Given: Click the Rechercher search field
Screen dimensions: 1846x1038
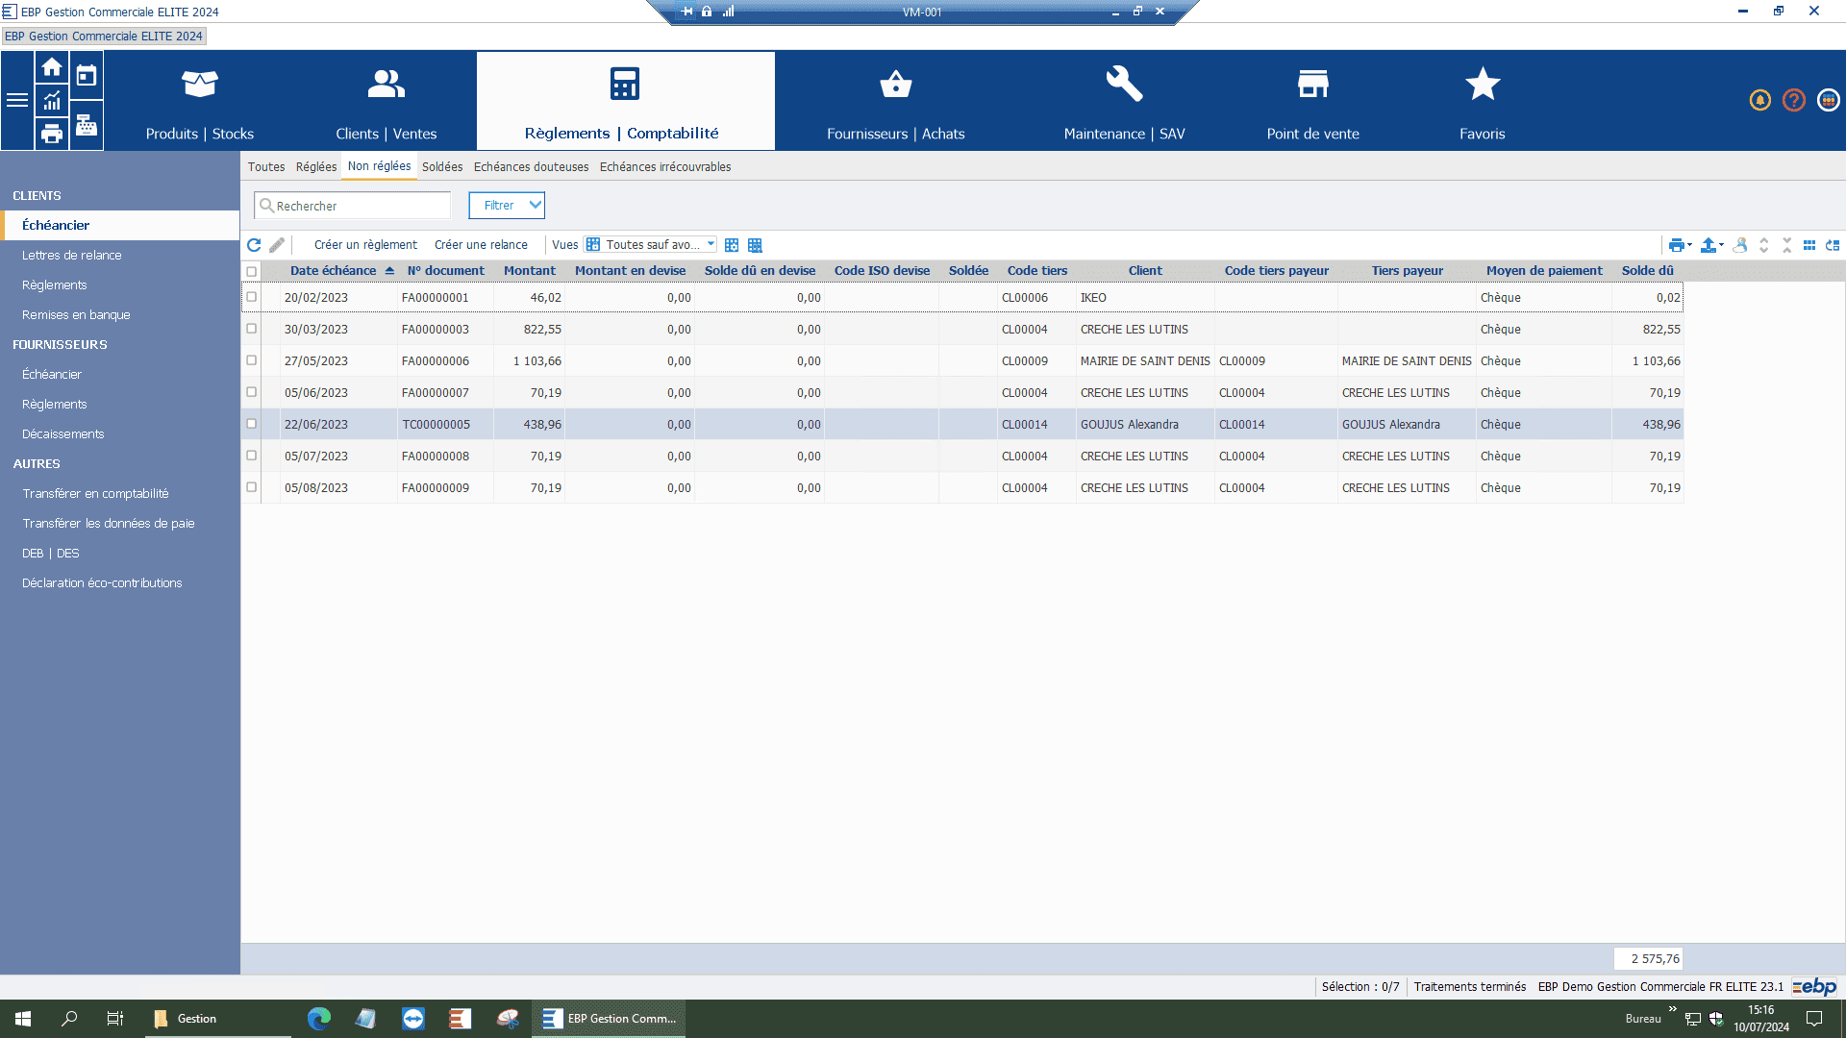Looking at the screenshot, I should [354, 206].
